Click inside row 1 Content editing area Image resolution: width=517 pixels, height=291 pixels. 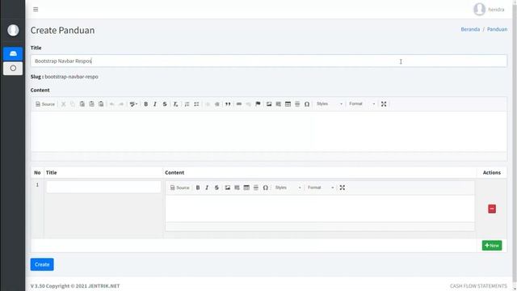point(320,209)
